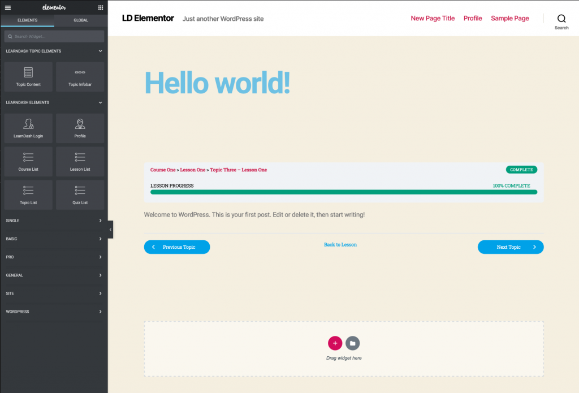The width and height of the screenshot is (579, 393).
Task: Select the Topic Infobar widget
Action: [x=80, y=76]
